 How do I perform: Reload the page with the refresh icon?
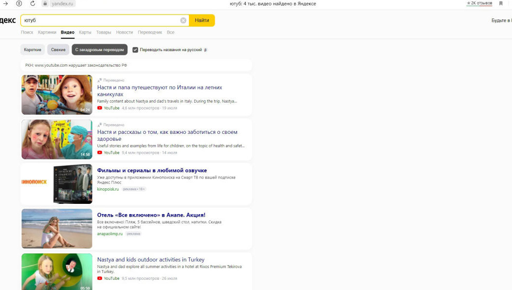click(33, 3)
